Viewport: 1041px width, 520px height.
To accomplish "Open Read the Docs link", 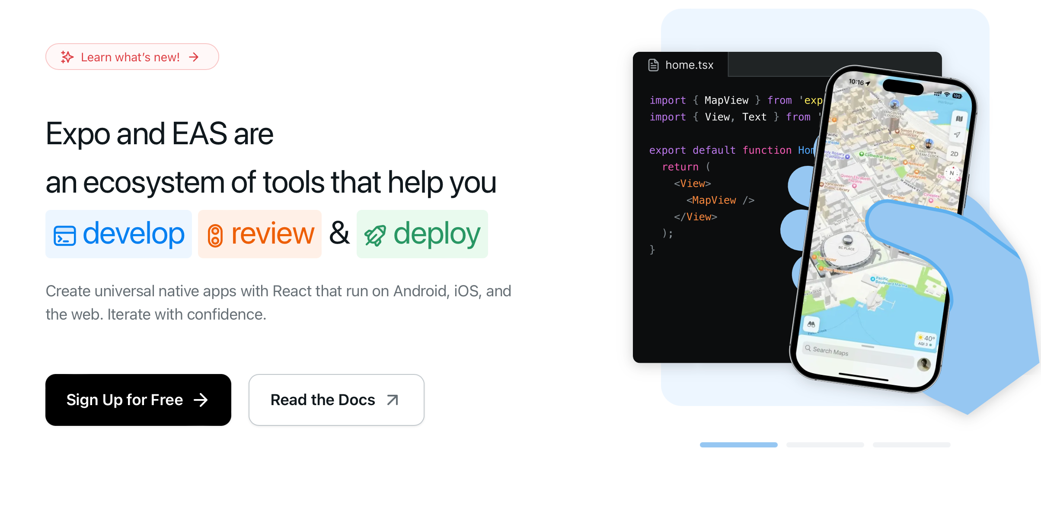I will 336,400.
